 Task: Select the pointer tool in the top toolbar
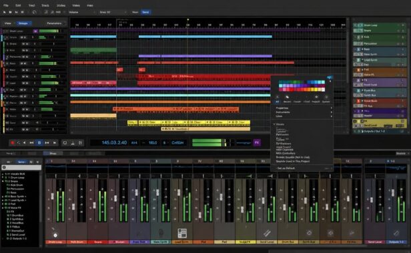[5, 12]
